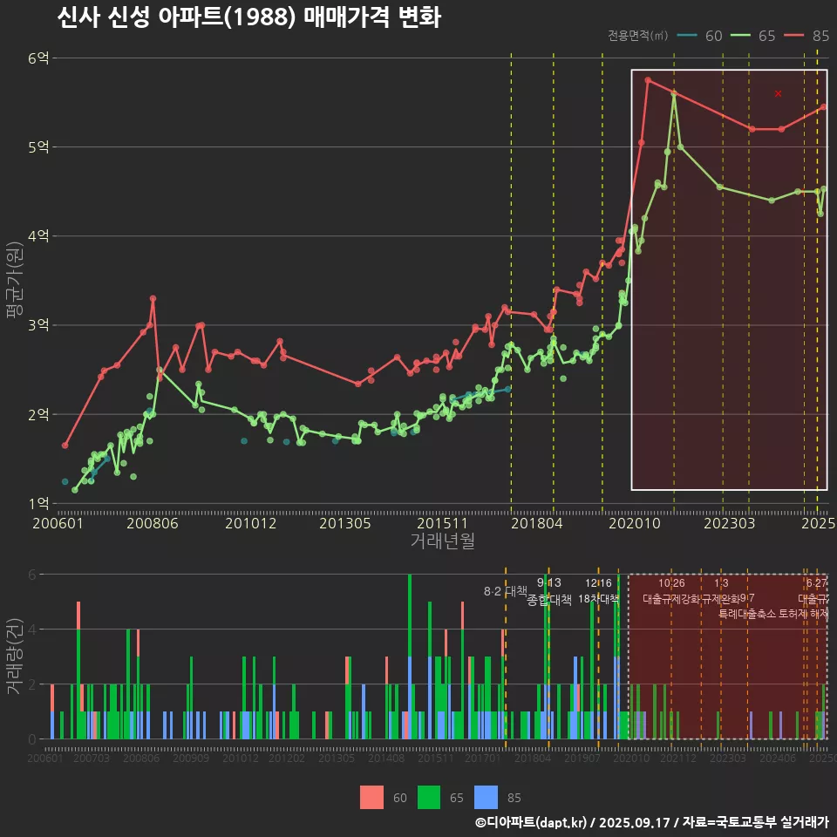Click the 6억 label on price axis
The width and height of the screenshot is (837, 837).
tap(39, 58)
